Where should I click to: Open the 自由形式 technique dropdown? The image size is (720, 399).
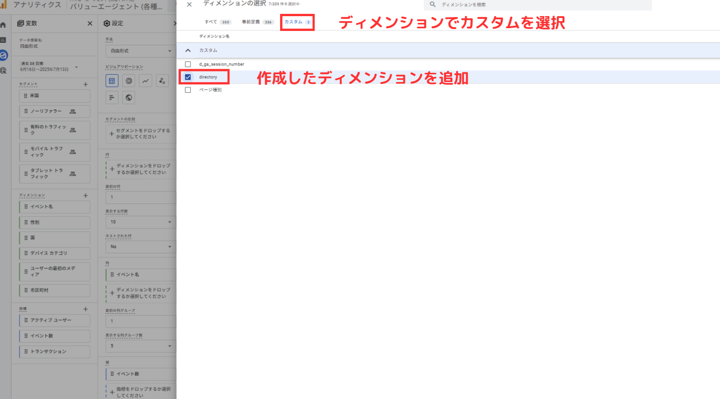(x=140, y=51)
